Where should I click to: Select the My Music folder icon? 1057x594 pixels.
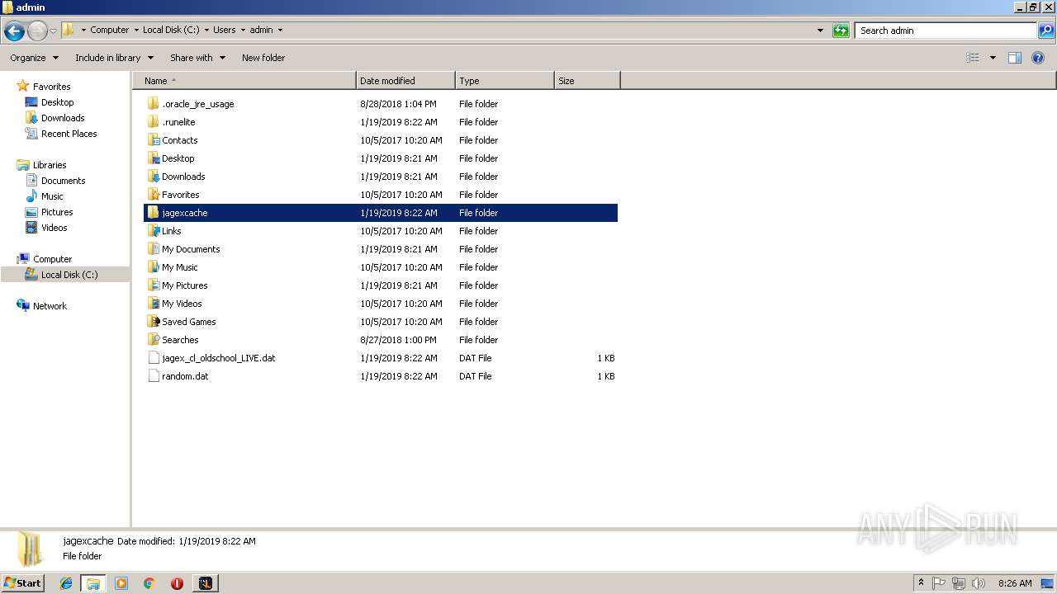[x=153, y=267]
